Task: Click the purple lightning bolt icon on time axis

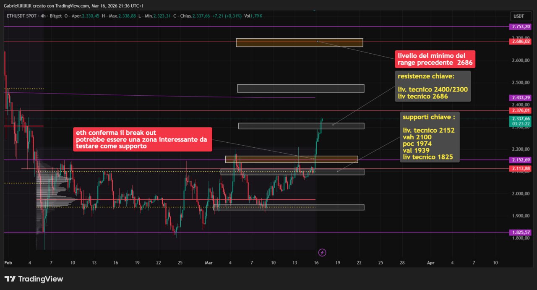Action: (322, 252)
